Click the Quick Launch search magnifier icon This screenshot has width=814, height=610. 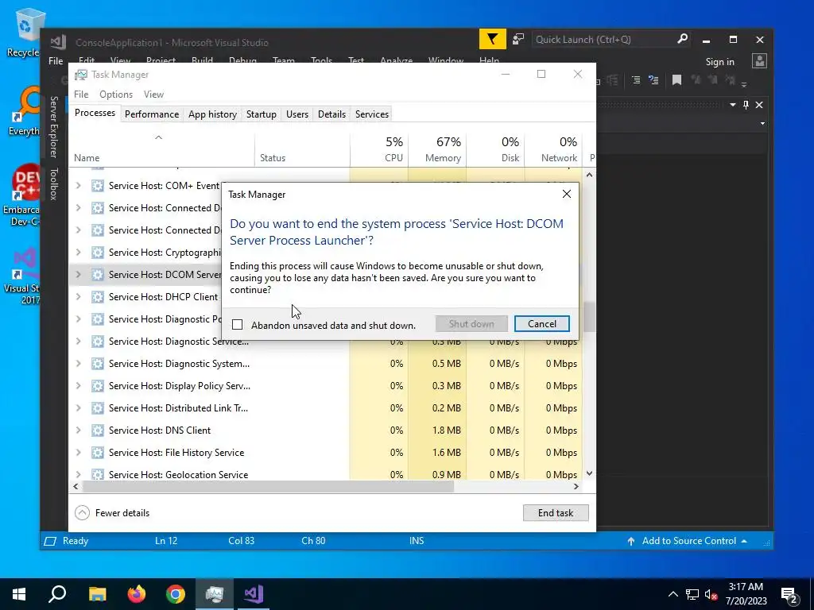682,39
